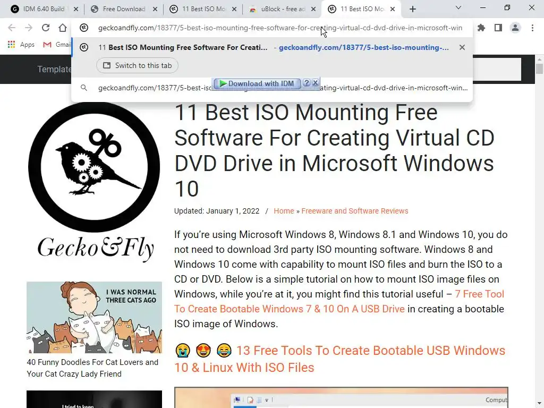
Task: Close the active 11 Best ISO tab
Action: click(393, 10)
